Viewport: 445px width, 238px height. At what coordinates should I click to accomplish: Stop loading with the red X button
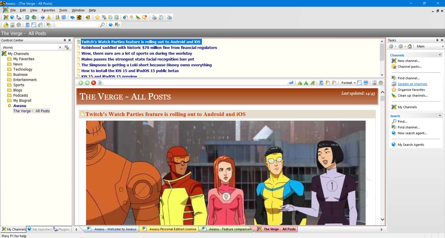pos(93,83)
